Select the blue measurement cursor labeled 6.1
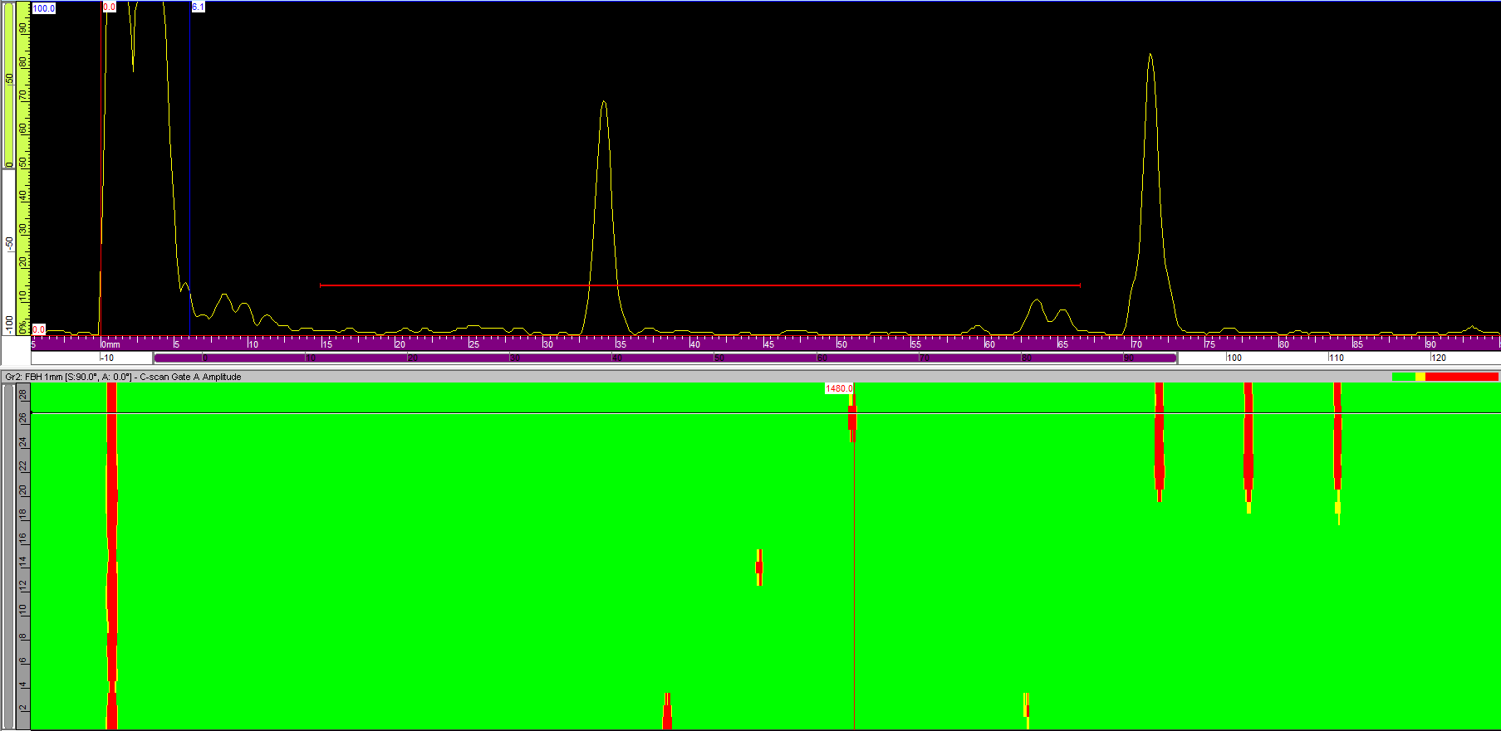This screenshot has height=731, width=1501. click(189, 166)
